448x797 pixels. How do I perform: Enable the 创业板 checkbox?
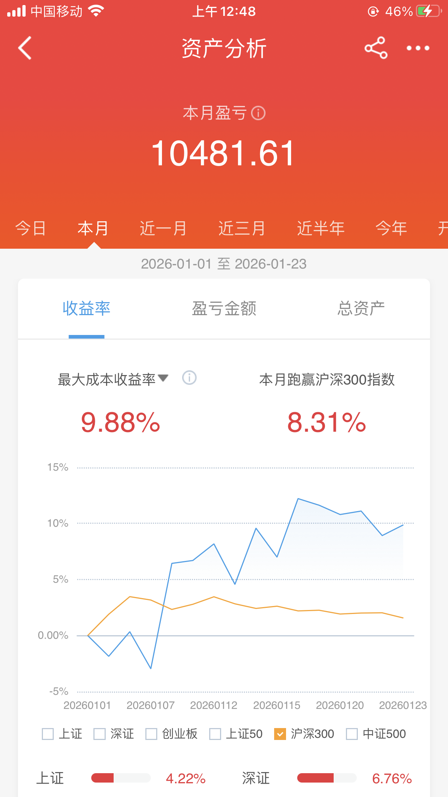click(x=151, y=734)
